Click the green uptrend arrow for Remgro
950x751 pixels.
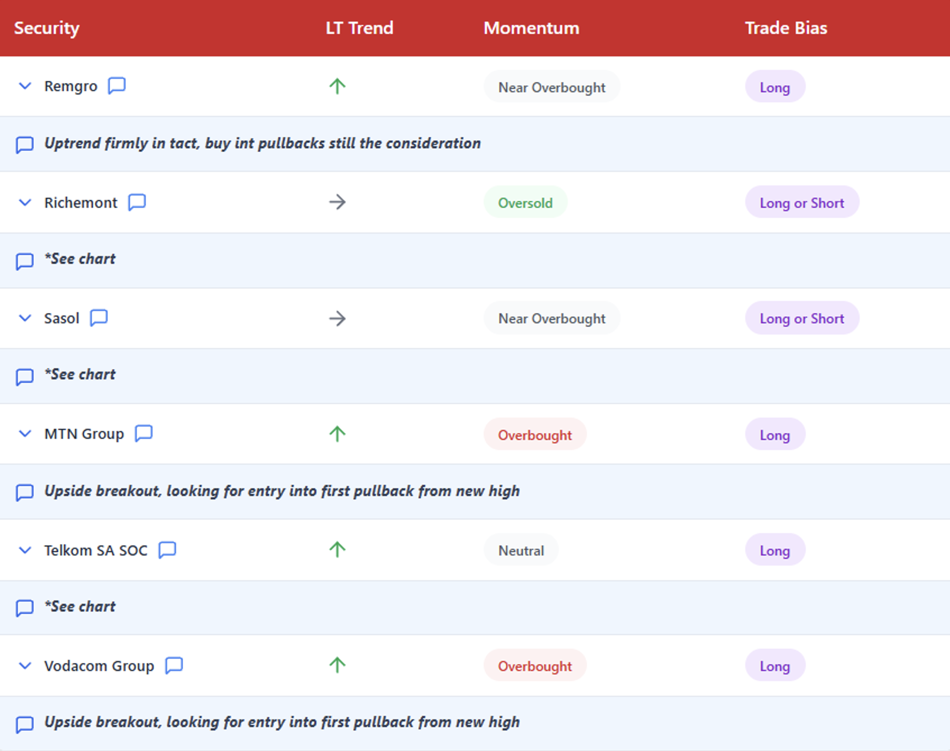coord(337,86)
